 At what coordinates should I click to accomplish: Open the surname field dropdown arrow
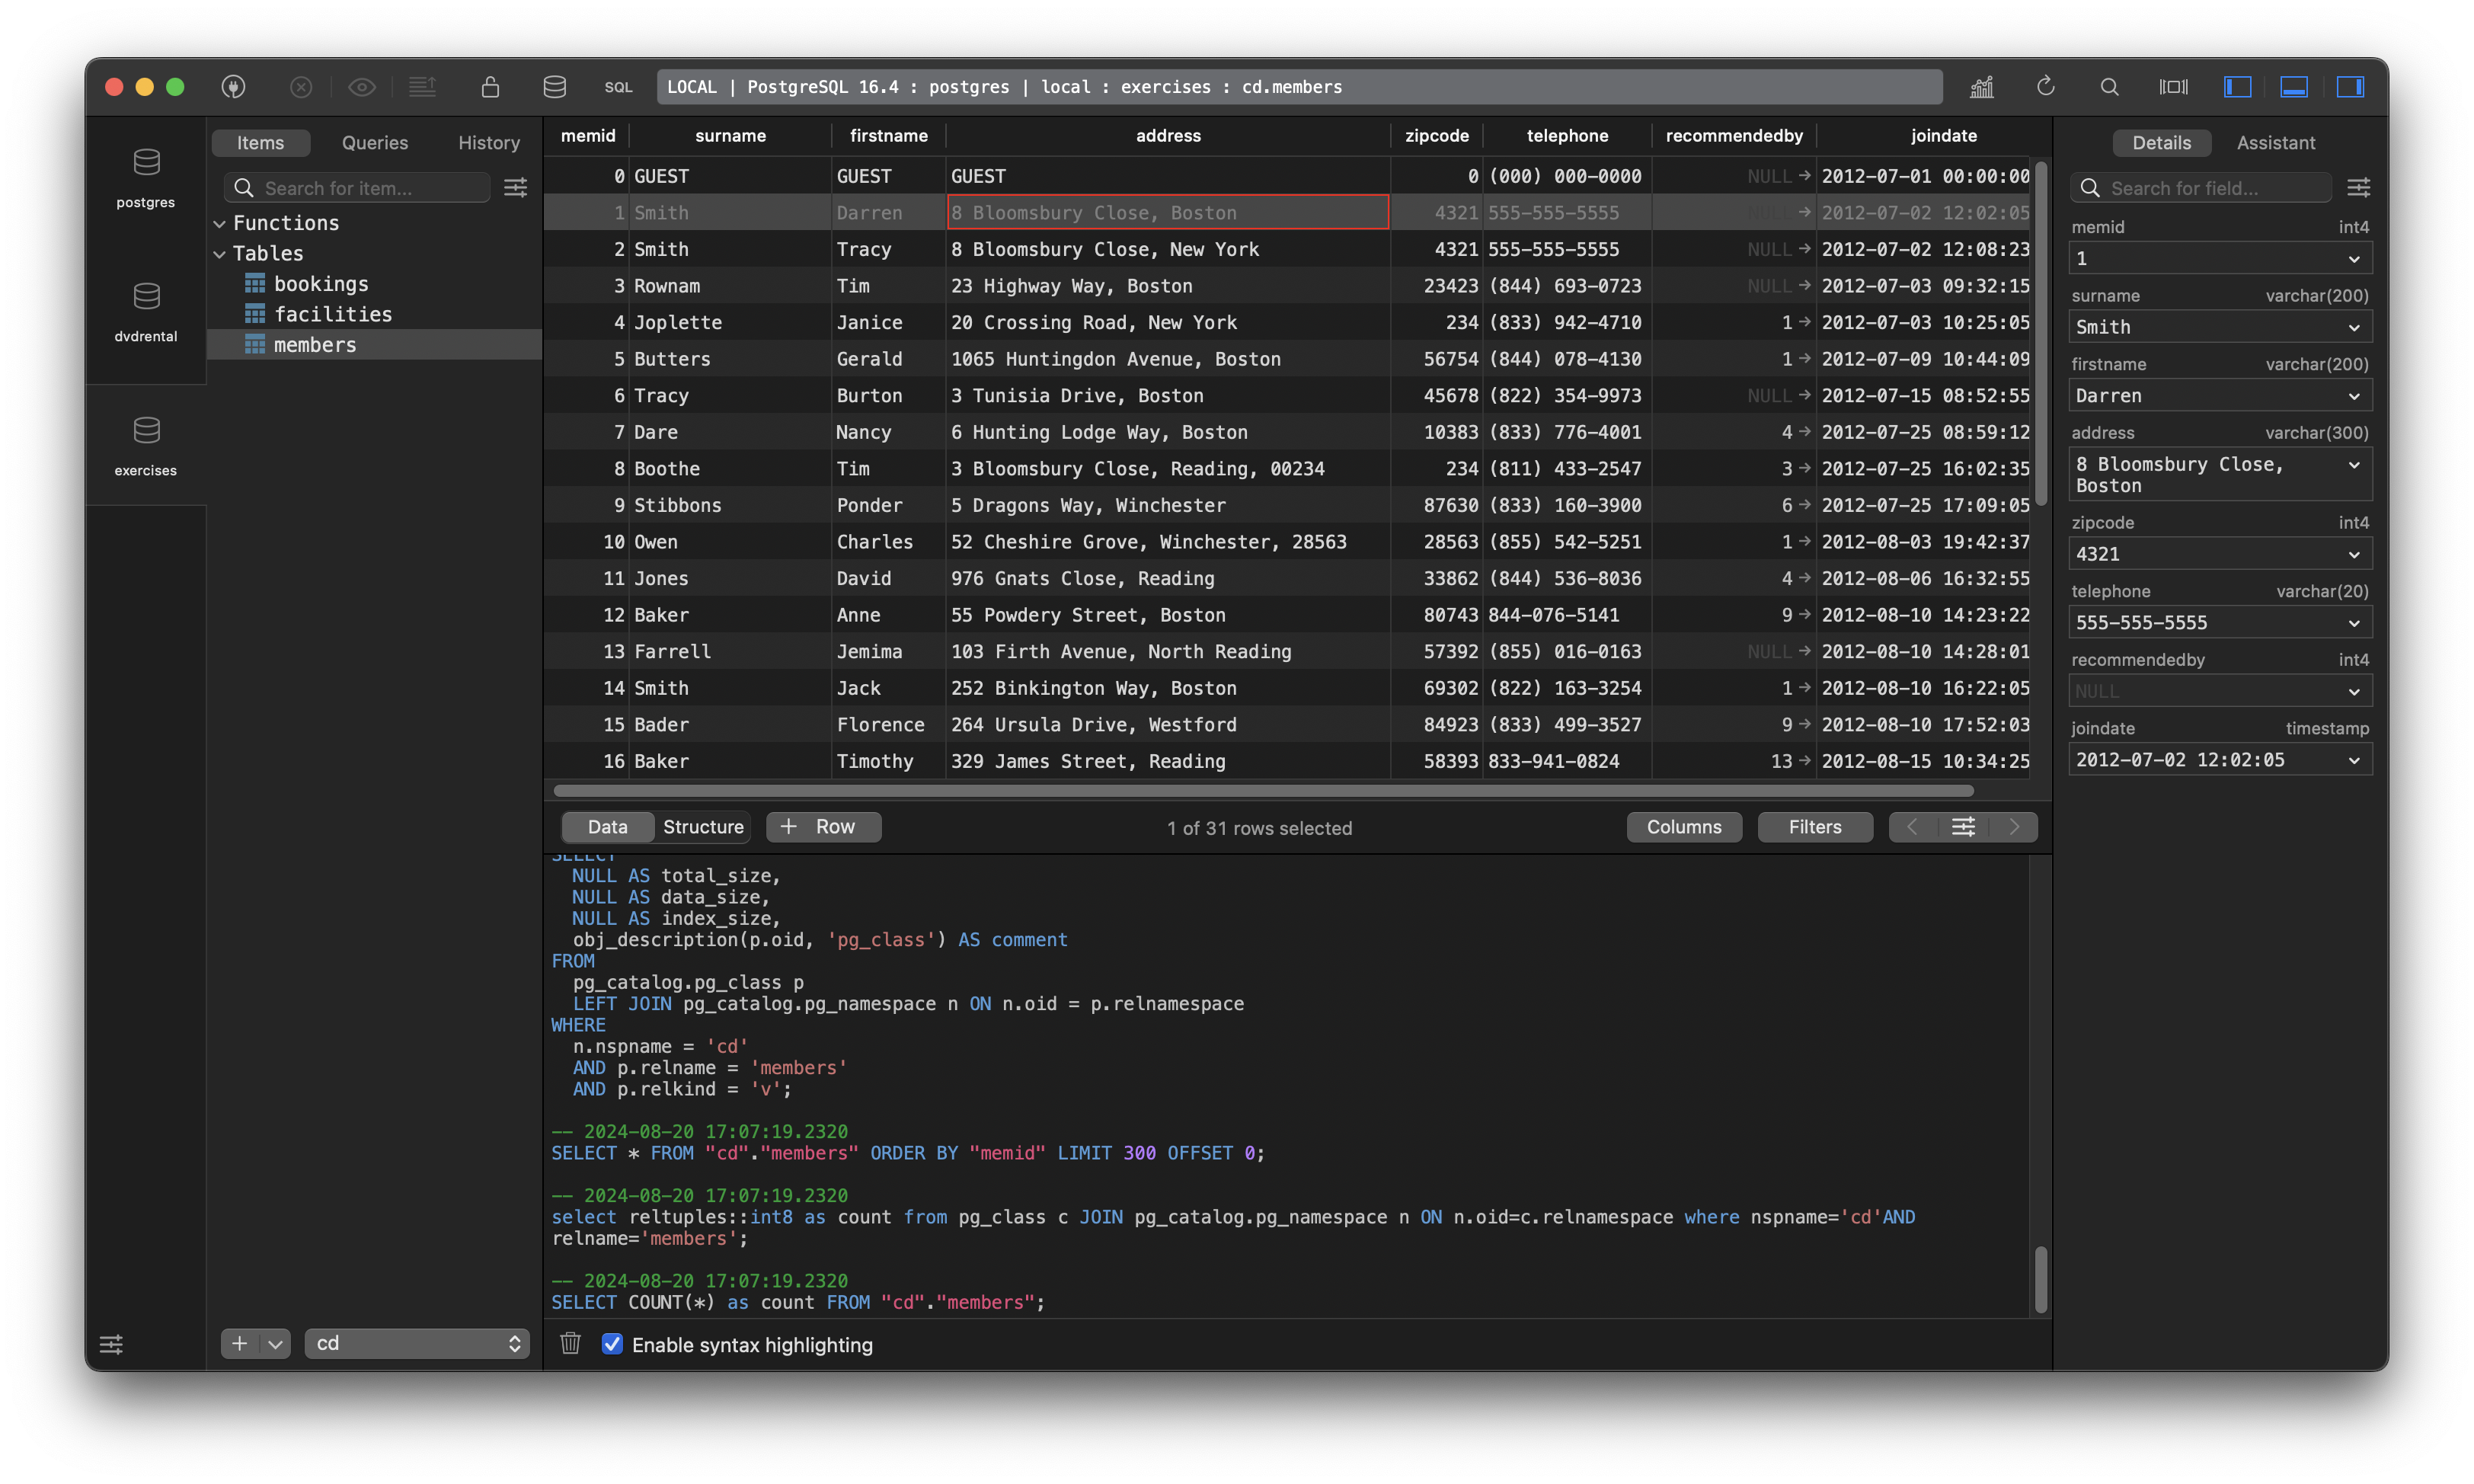pos(2353,327)
